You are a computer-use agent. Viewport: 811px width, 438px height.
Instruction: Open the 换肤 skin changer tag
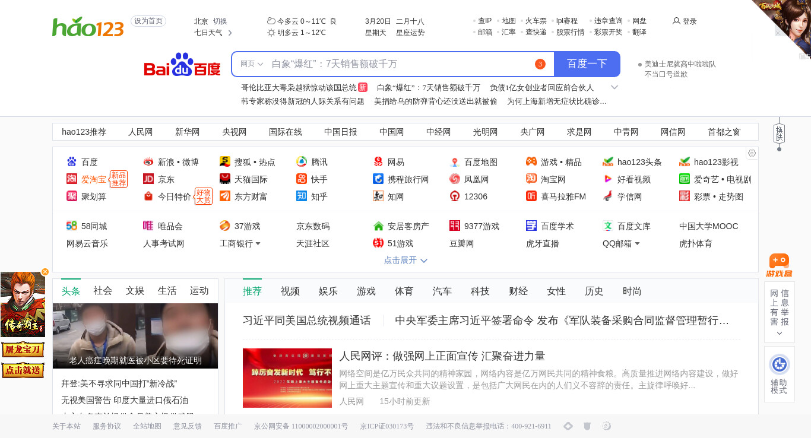click(780, 134)
